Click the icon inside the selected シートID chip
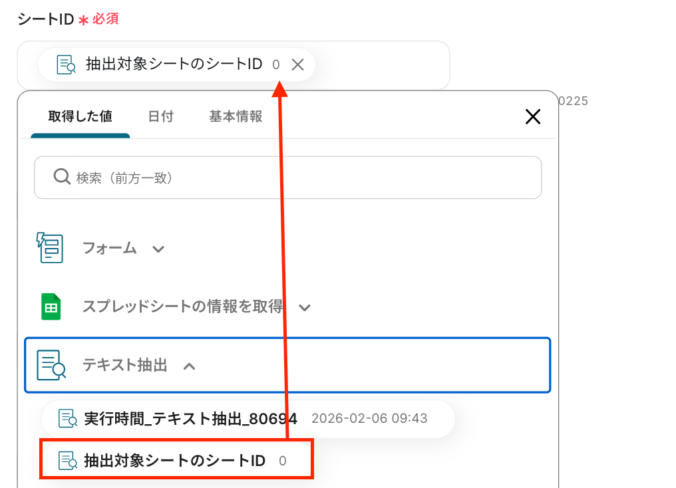This screenshot has width=676, height=488. [66, 64]
